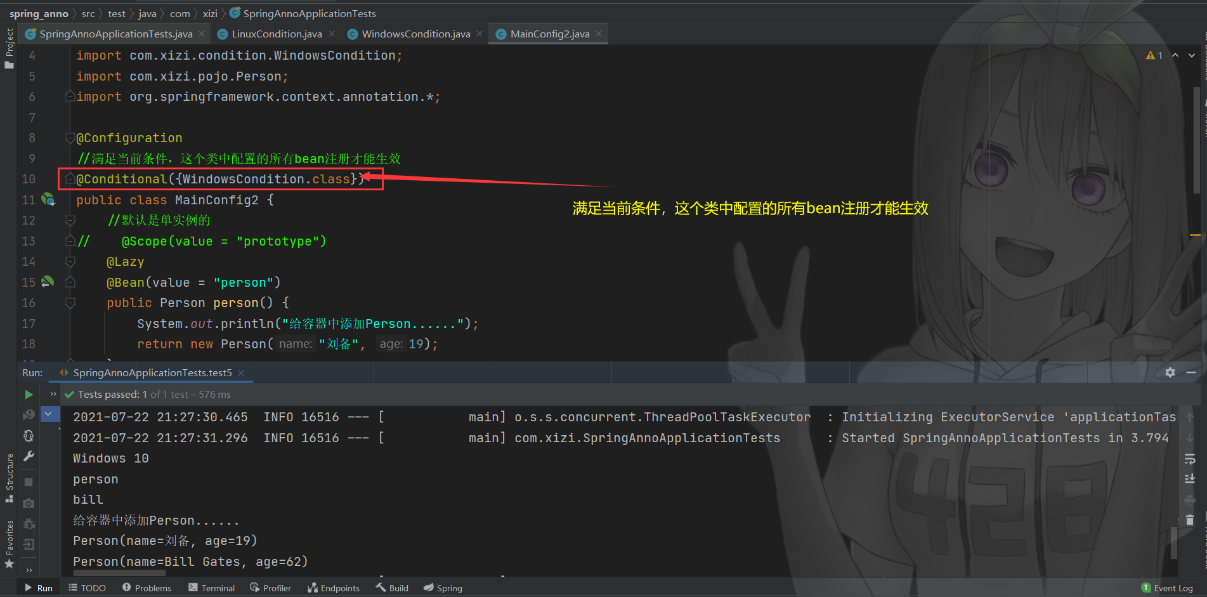The image size is (1207, 597).
Task: Toggle scroll-to-end in test console
Action: (x=1191, y=480)
